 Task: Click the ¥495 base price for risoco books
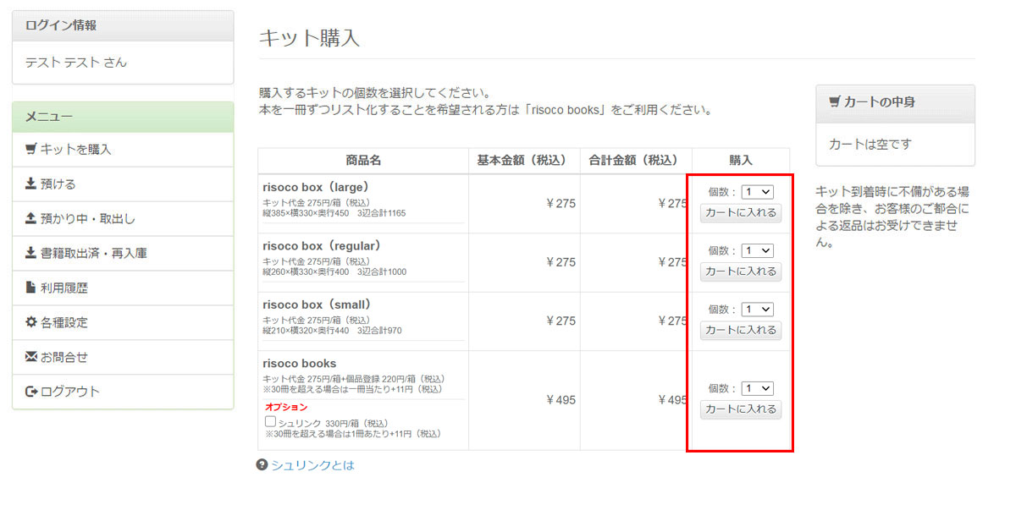click(560, 400)
